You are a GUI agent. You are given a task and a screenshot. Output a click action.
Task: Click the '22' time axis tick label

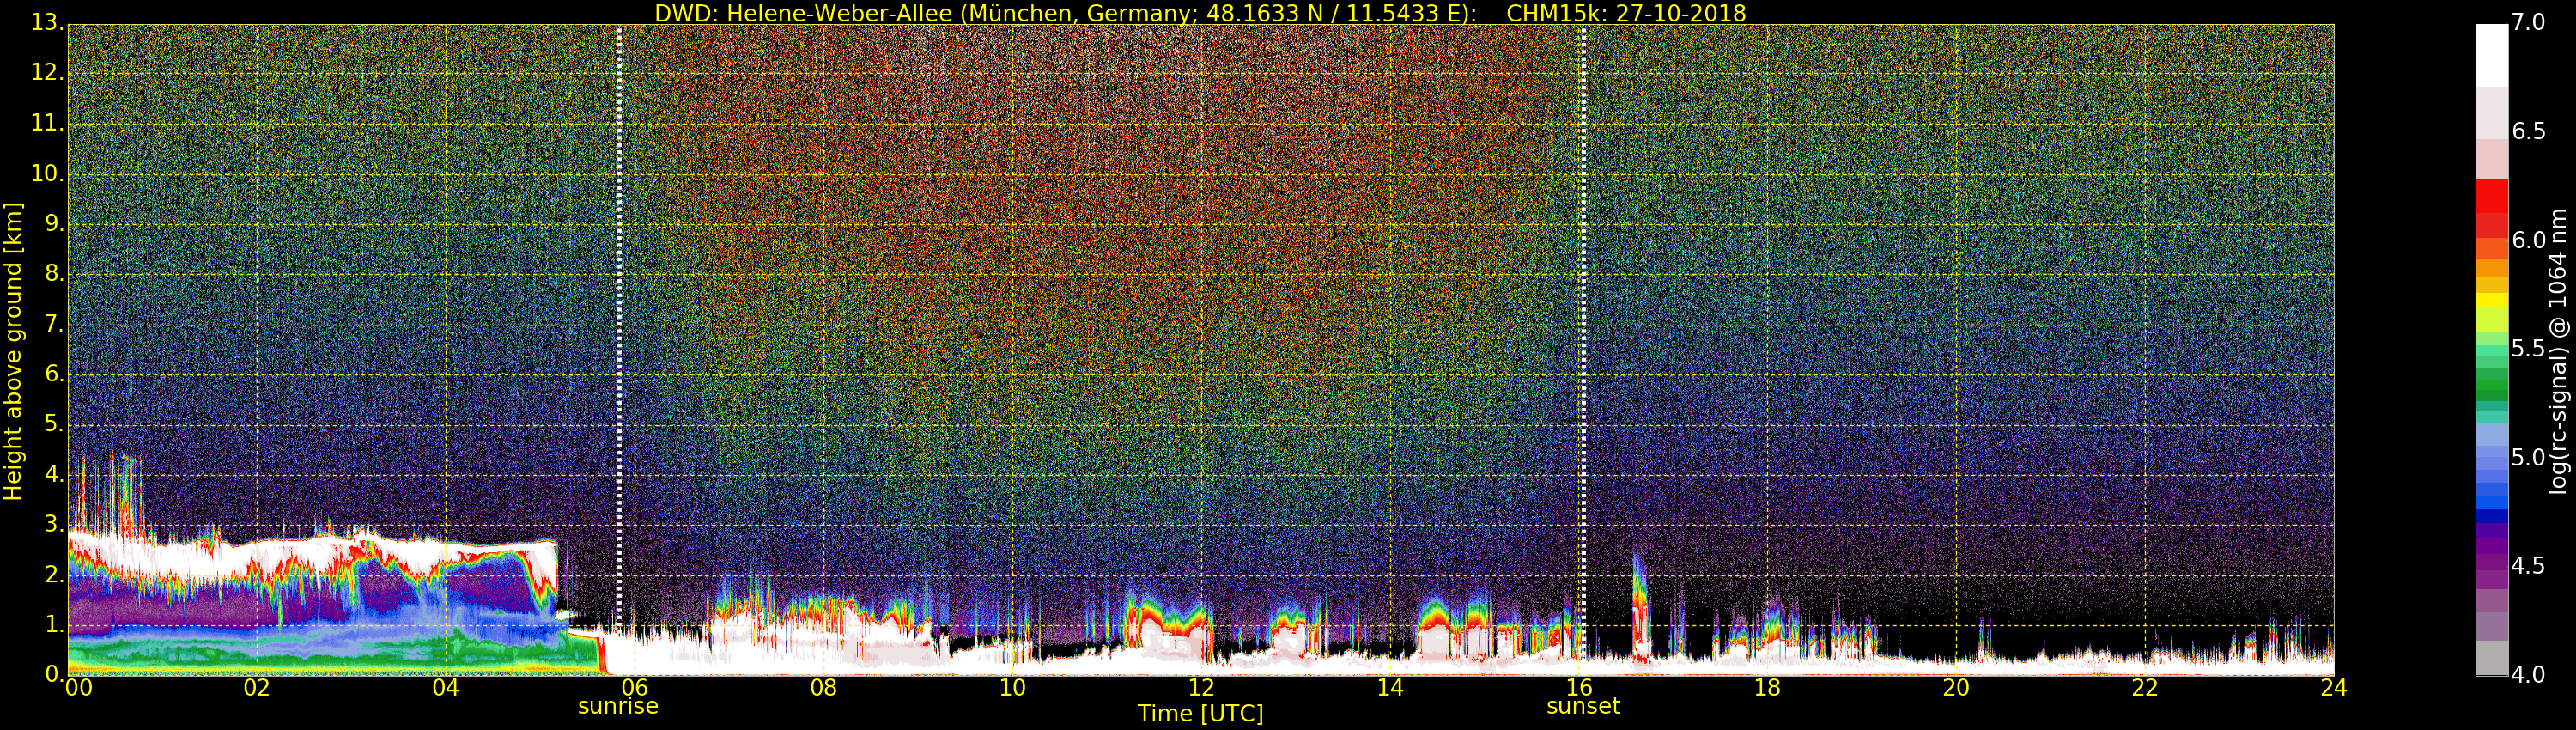(2145, 688)
